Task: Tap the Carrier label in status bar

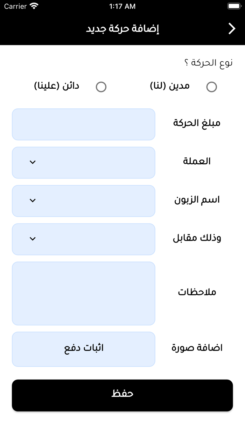Action: tap(16, 6)
